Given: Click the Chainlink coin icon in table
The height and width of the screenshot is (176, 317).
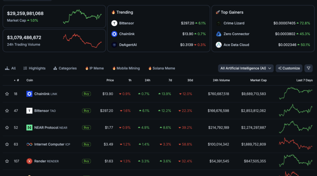Looking at the screenshot, I should click(x=29, y=94).
